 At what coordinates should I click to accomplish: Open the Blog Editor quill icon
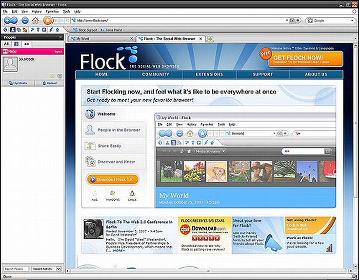coord(51,30)
